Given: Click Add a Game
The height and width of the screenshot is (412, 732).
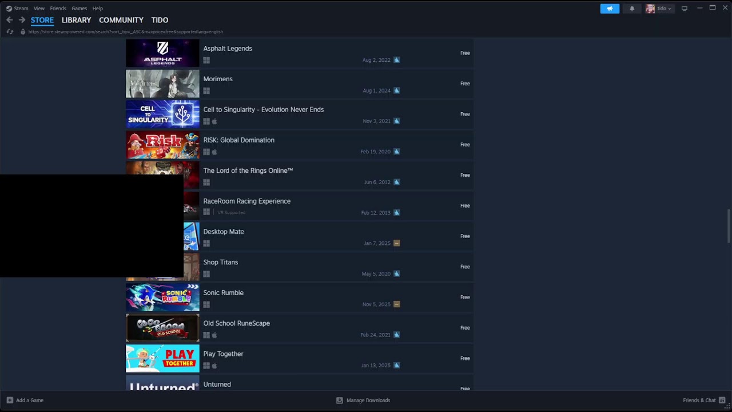Looking at the screenshot, I should tap(25, 400).
